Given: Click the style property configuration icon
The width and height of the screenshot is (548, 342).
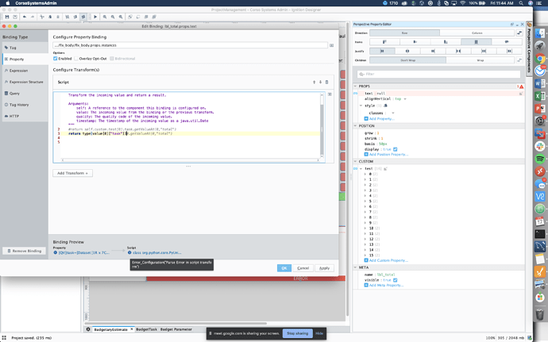Looking at the screenshot, I should point(385,106).
